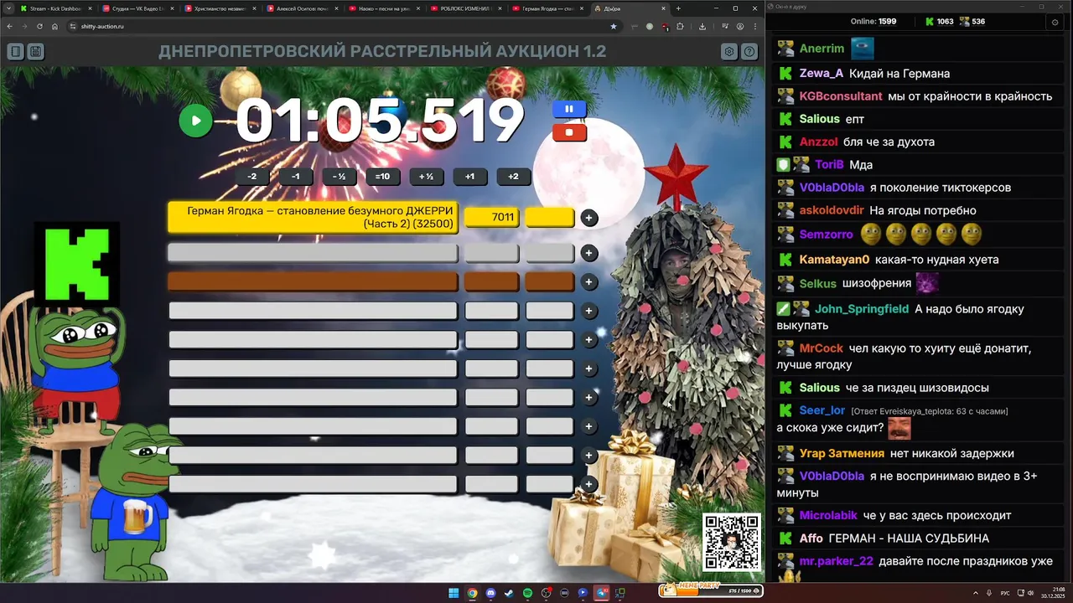
Task: Stop the timer with red stop button
Action: tap(569, 132)
